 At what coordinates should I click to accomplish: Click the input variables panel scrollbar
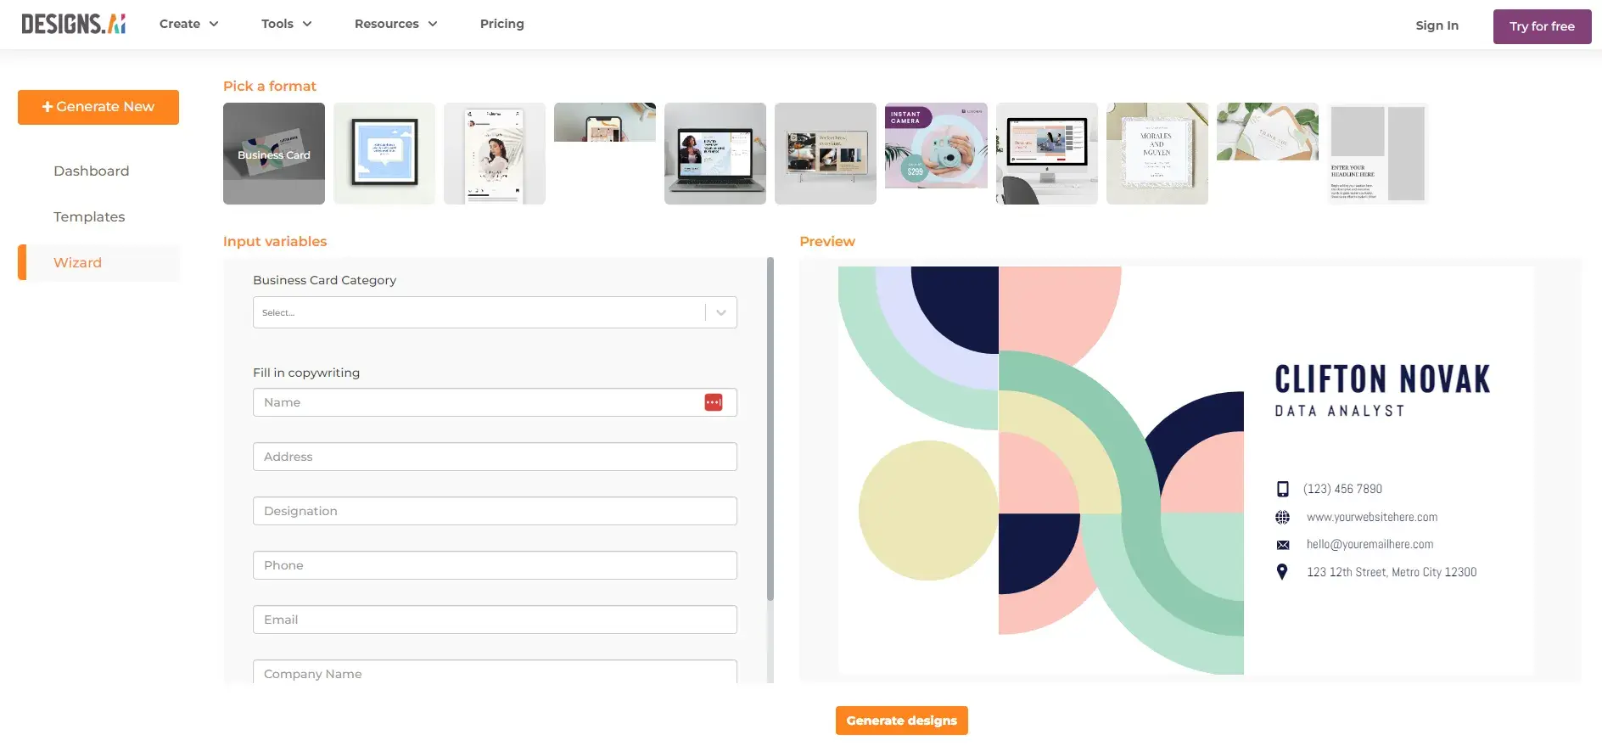(x=770, y=429)
